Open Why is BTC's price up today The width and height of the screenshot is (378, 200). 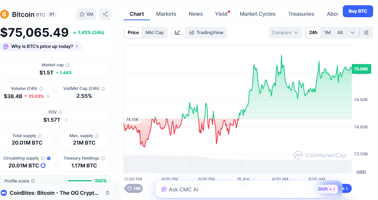[x=42, y=46]
